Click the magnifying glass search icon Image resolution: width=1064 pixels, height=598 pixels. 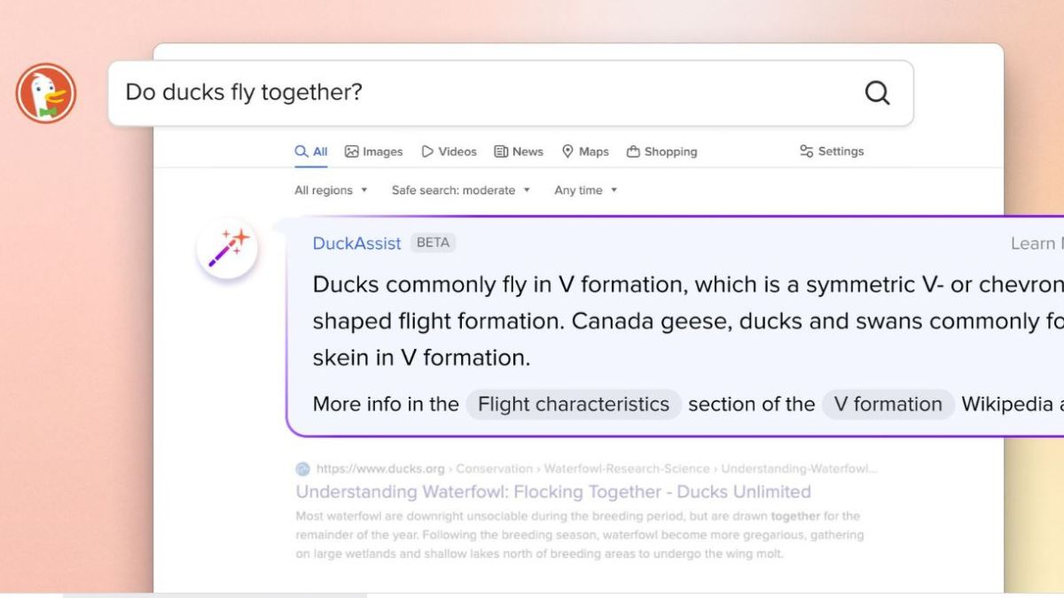[x=876, y=92]
